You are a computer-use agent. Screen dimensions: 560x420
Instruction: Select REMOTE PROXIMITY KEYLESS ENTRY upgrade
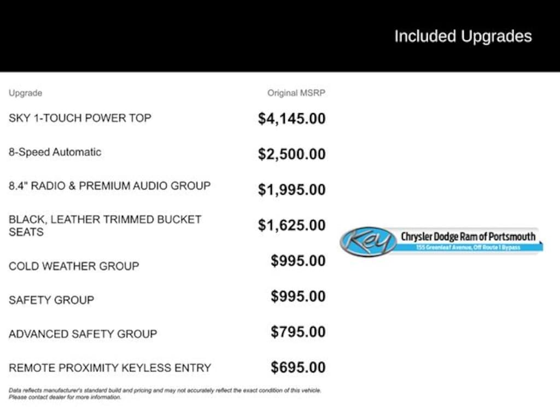[x=109, y=368]
